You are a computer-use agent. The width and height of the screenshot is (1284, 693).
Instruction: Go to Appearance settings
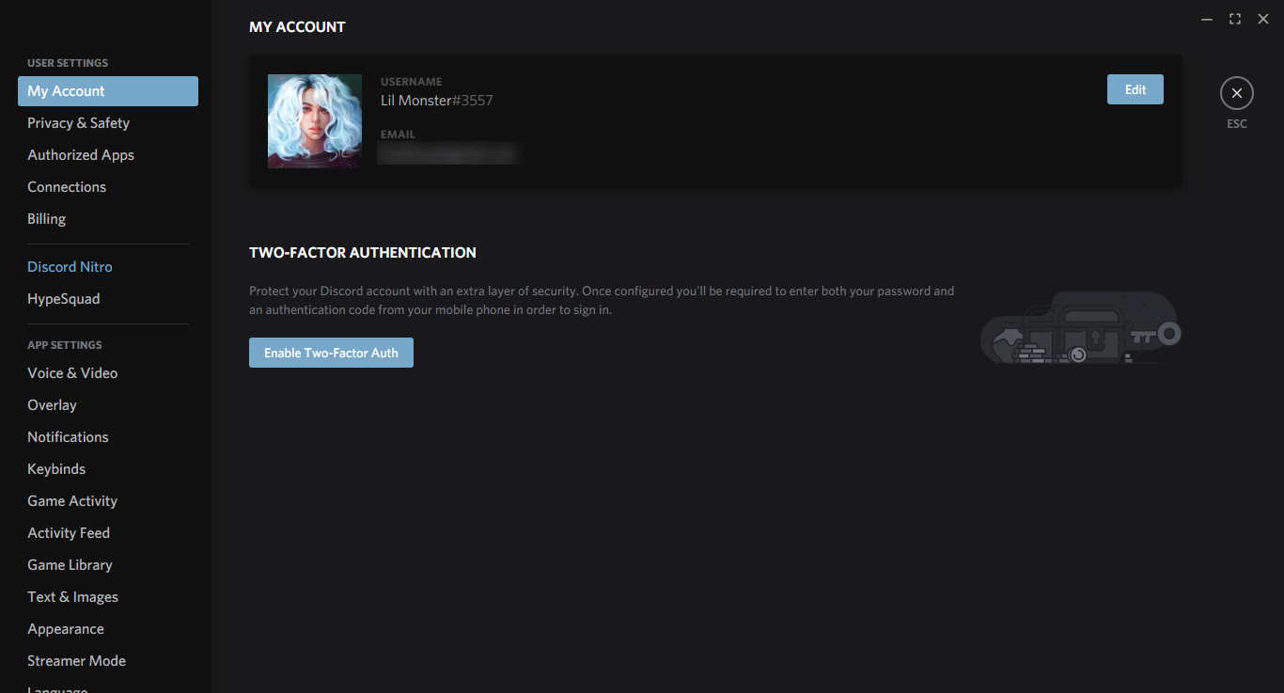click(x=108, y=629)
